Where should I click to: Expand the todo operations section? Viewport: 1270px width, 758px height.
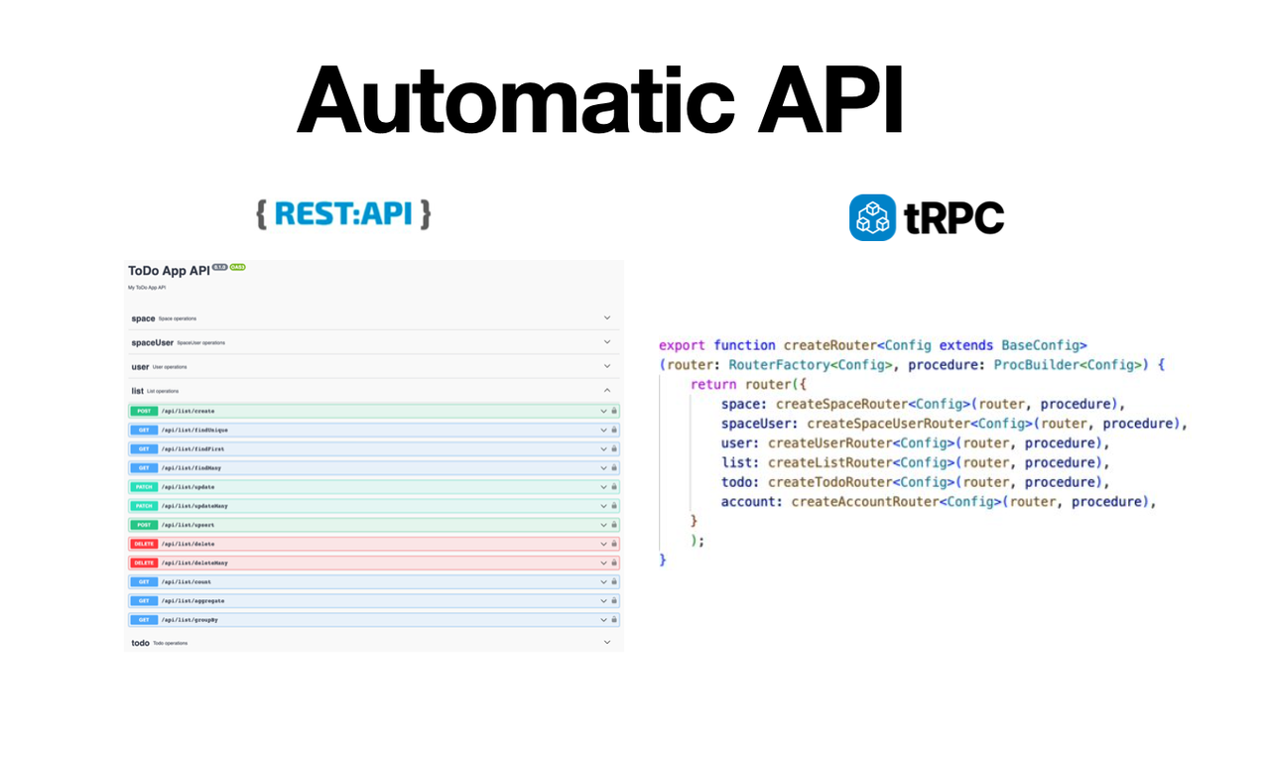coord(606,642)
